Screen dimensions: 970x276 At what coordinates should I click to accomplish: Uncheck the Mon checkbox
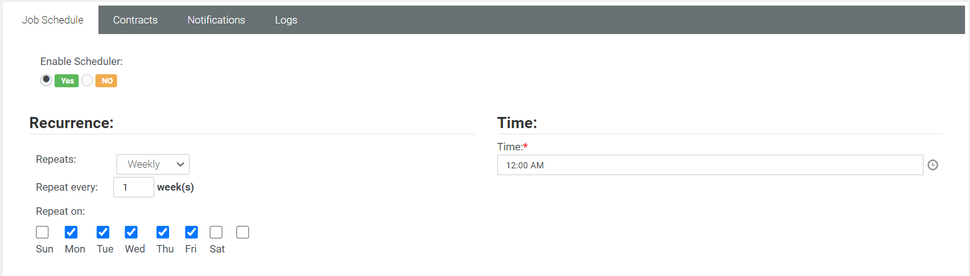71,232
